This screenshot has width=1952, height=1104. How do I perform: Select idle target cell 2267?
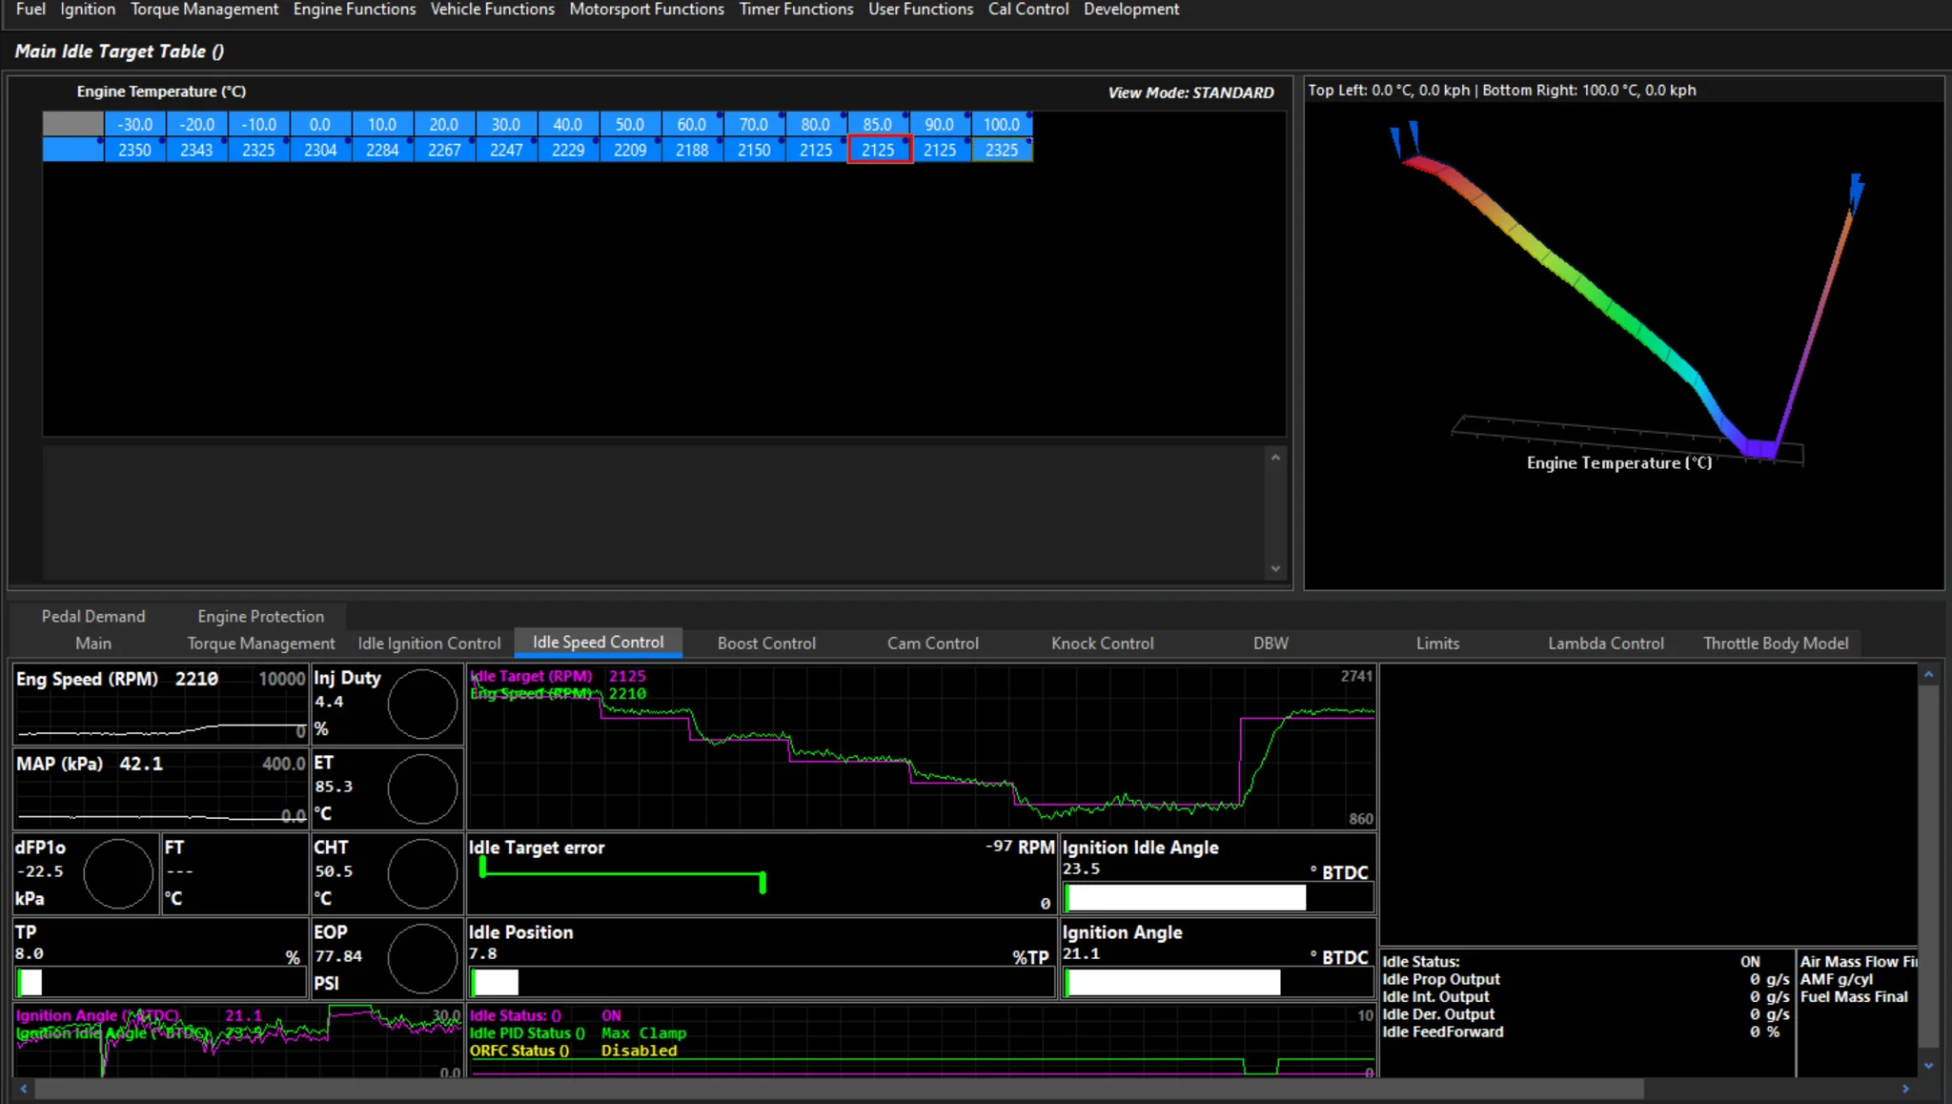click(x=444, y=150)
